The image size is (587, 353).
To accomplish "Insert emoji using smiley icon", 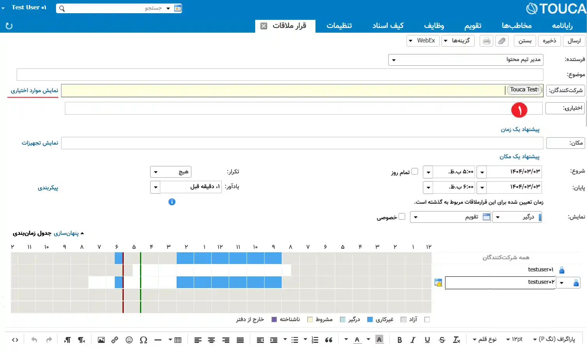I will pyautogui.click(x=129, y=340).
